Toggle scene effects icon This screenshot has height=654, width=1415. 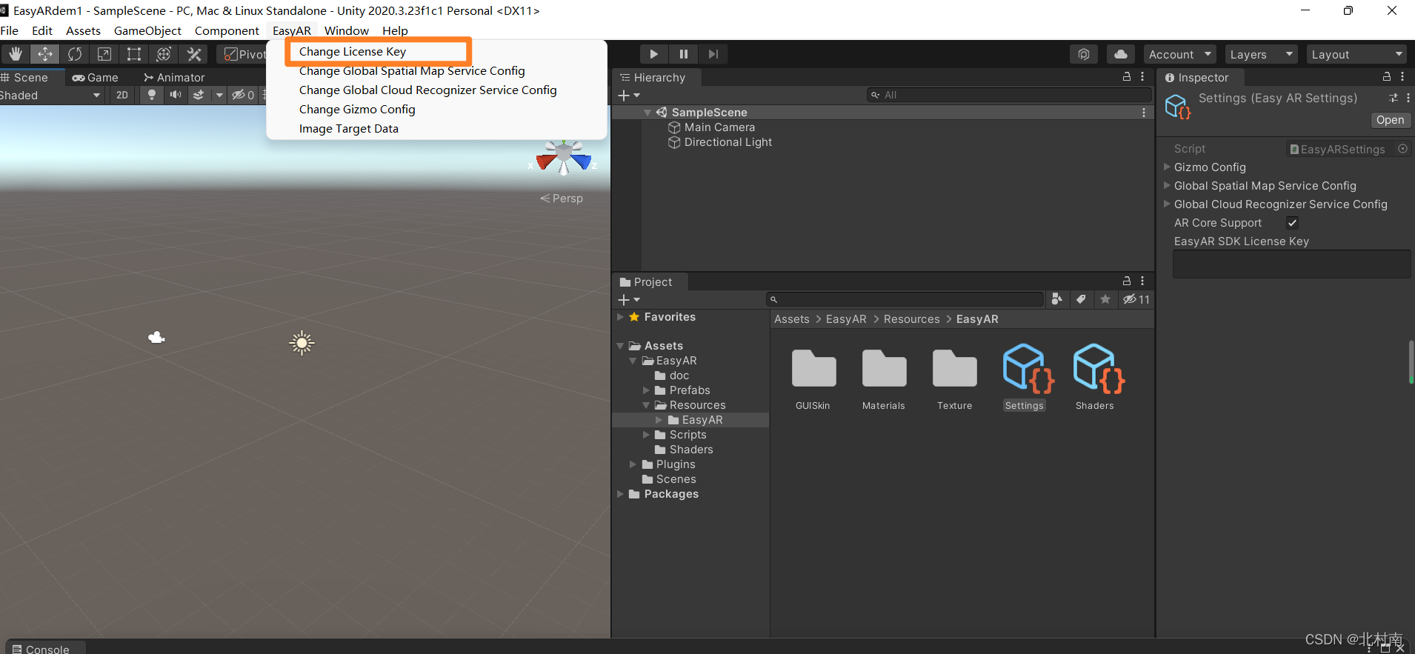pyautogui.click(x=199, y=95)
